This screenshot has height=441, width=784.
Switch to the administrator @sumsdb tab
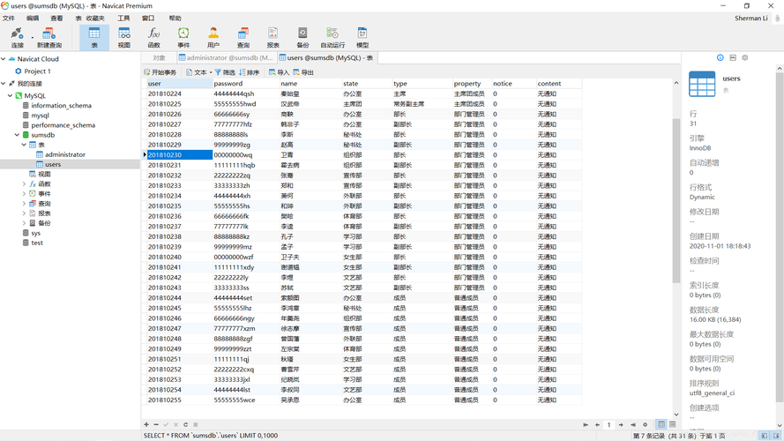(x=226, y=58)
